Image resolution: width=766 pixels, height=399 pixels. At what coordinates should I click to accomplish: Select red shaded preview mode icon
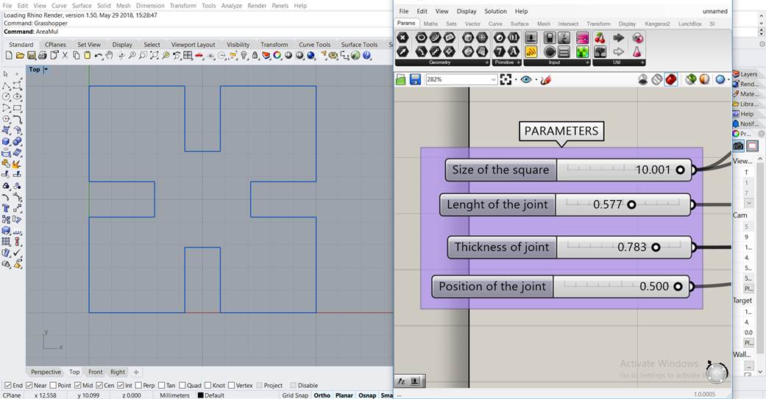coord(671,79)
